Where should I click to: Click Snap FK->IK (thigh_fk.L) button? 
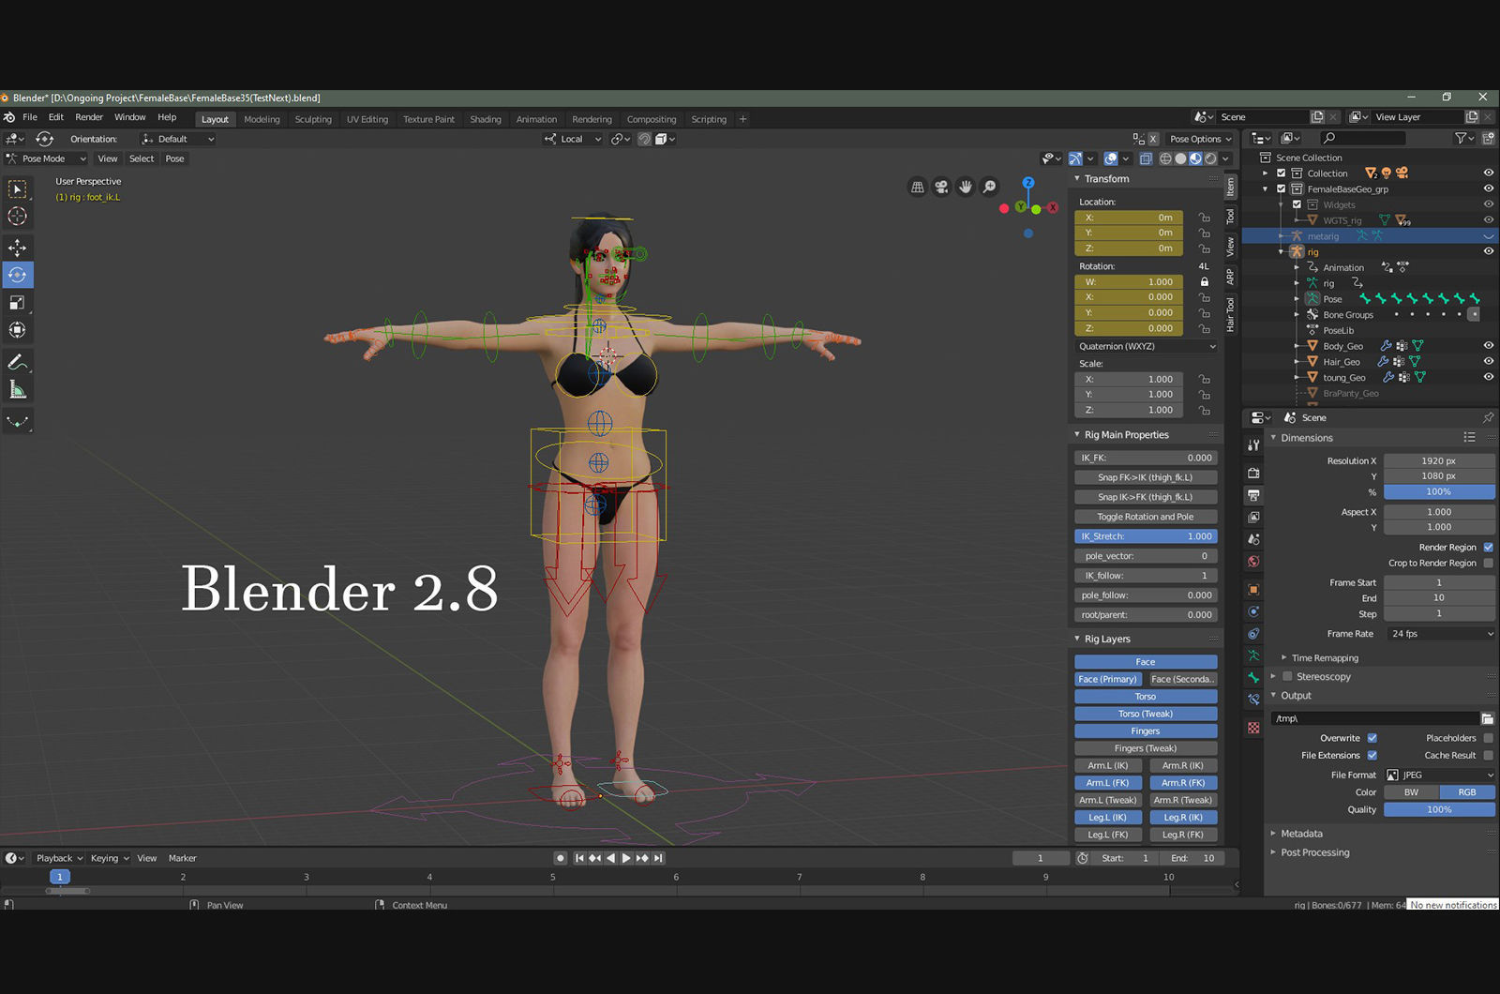pos(1146,477)
